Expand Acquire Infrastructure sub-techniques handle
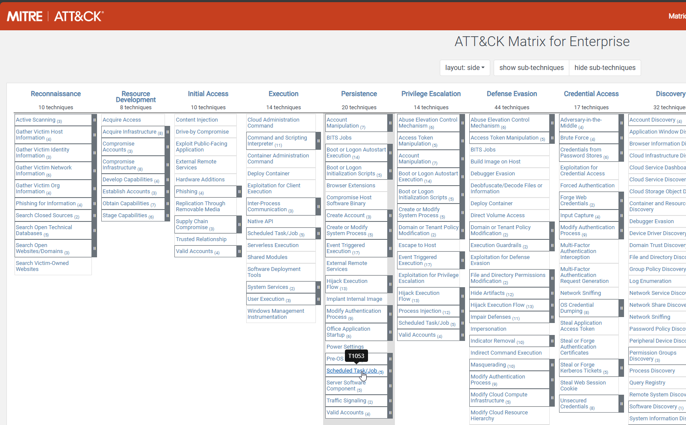The height and width of the screenshot is (425, 686). coord(168,132)
